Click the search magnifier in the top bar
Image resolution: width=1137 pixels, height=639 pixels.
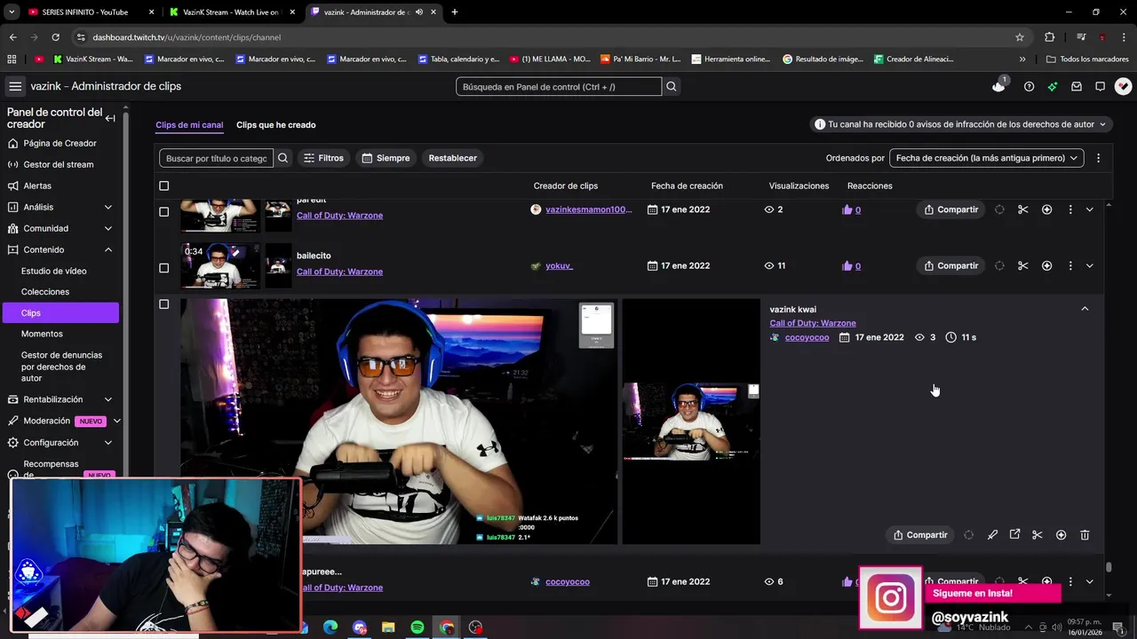pyautogui.click(x=672, y=86)
